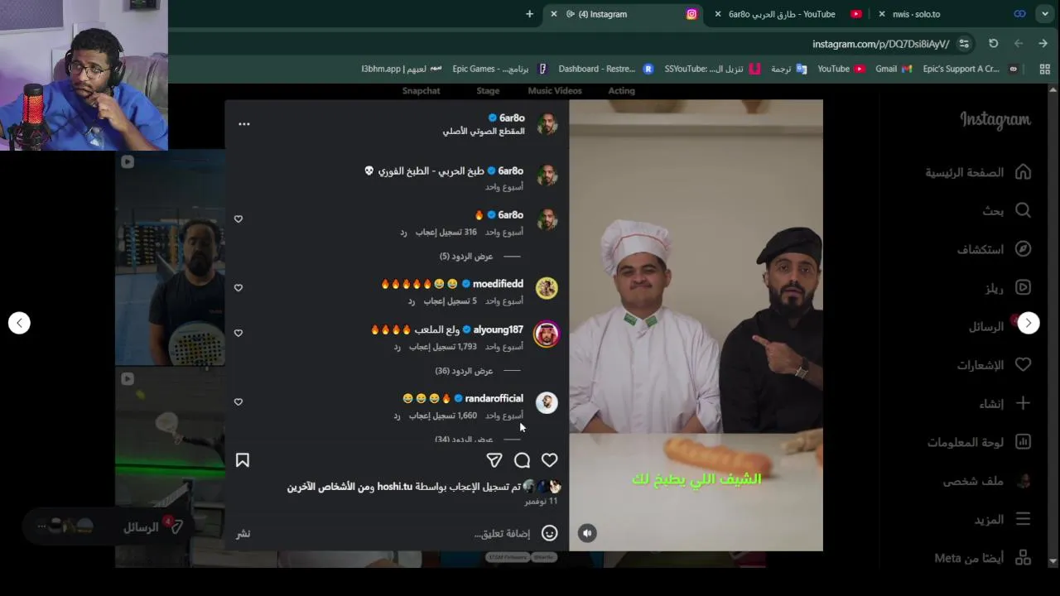Open the three-dots post options menu
1060x596 pixels.
click(244, 123)
